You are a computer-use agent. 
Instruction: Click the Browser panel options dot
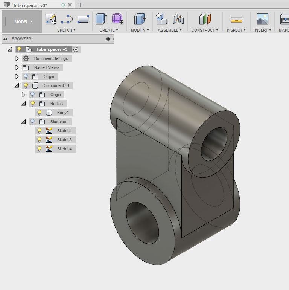click(x=108, y=39)
